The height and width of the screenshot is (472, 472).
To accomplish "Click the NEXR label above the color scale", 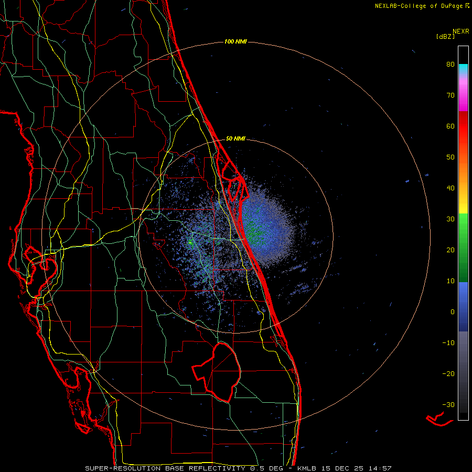I will [x=460, y=31].
